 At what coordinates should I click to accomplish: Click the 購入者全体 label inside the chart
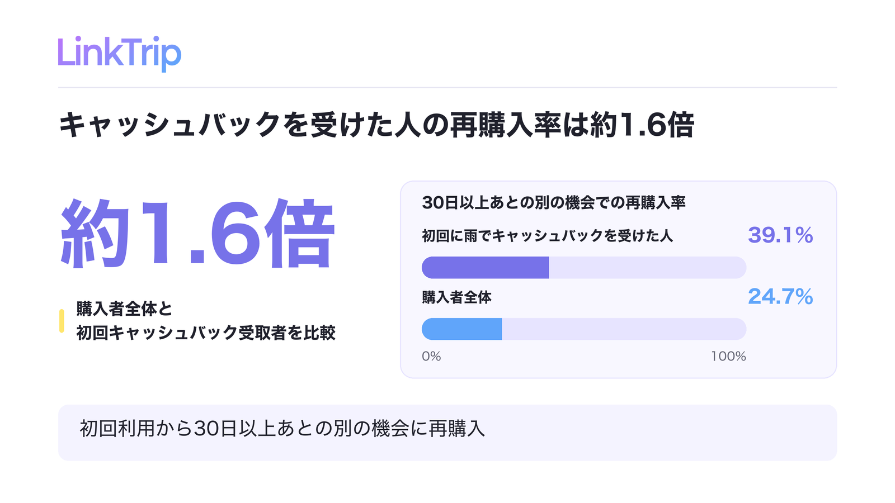click(456, 297)
